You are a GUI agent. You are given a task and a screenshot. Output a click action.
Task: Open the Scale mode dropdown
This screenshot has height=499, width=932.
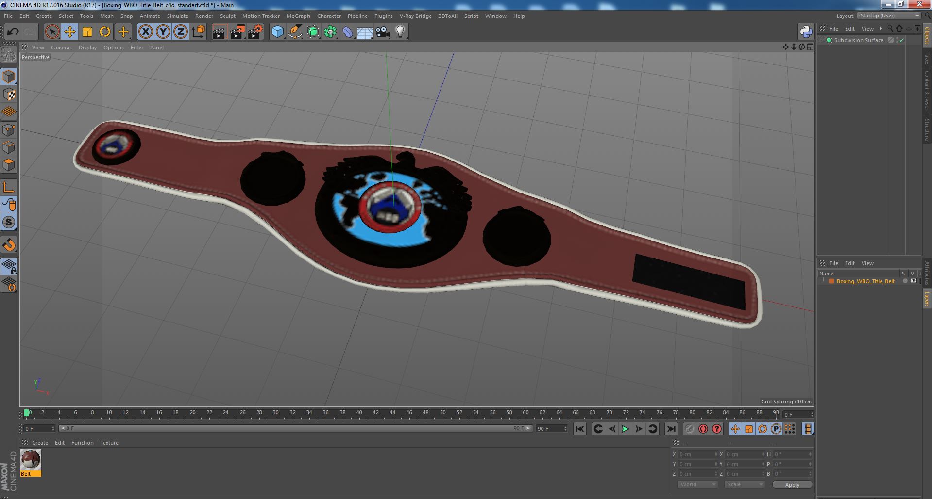[x=744, y=484]
